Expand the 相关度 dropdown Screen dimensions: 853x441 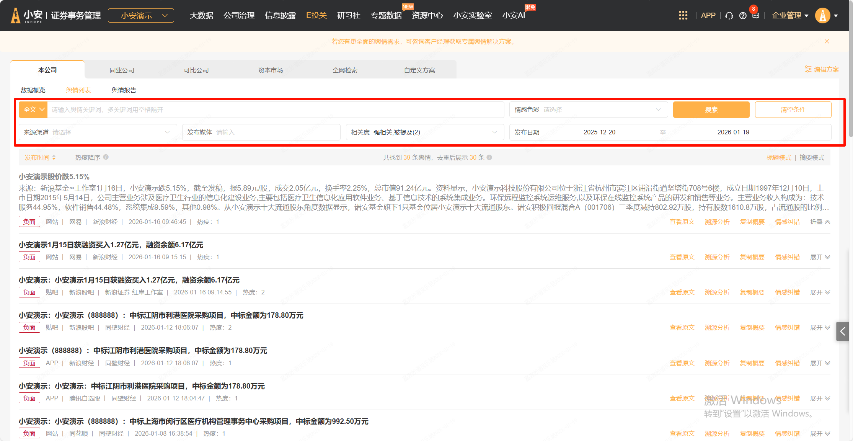(424, 132)
